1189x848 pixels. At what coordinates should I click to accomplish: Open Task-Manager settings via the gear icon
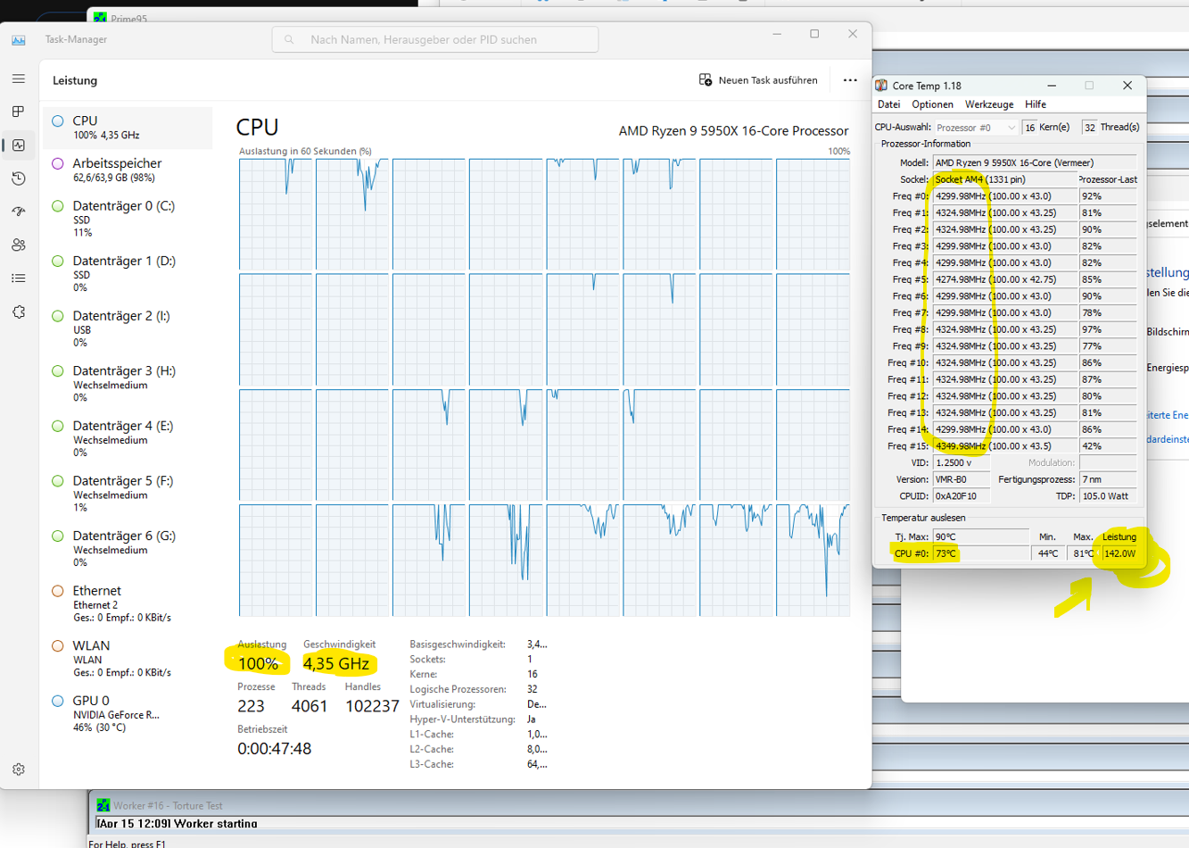click(x=18, y=769)
